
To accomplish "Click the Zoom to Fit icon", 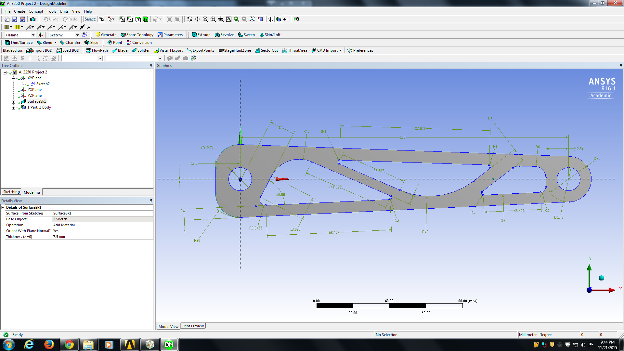I will (221, 19).
